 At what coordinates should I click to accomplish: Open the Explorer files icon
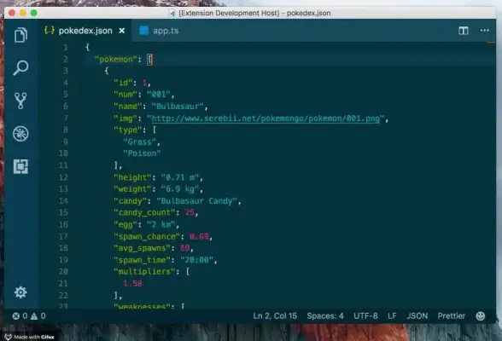[20, 34]
